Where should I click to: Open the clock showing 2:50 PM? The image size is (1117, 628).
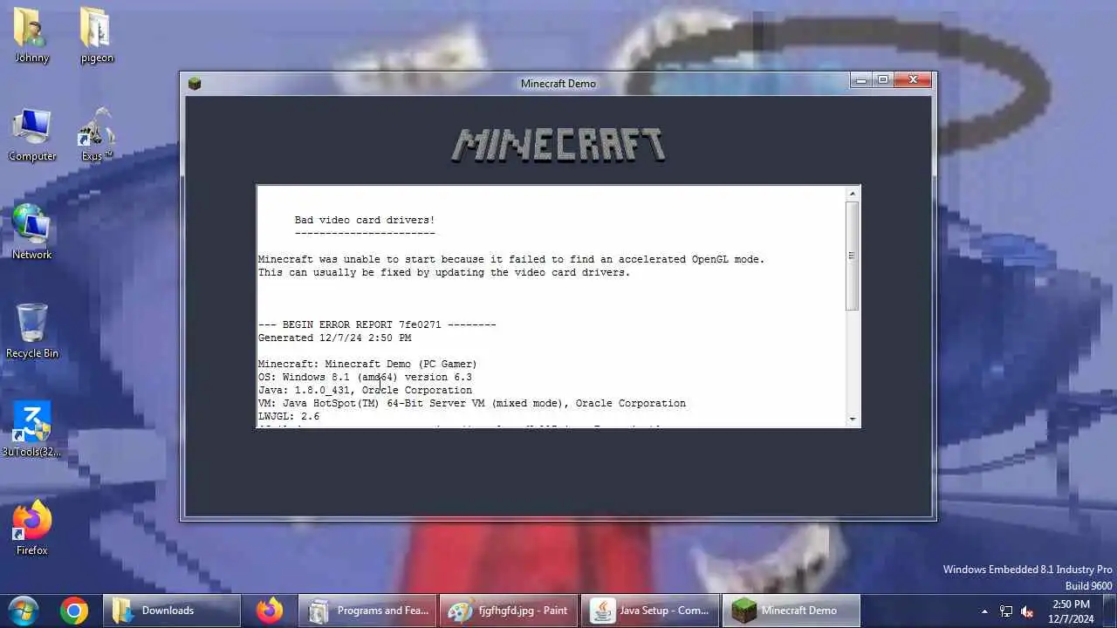click(x=1071, y=611)
